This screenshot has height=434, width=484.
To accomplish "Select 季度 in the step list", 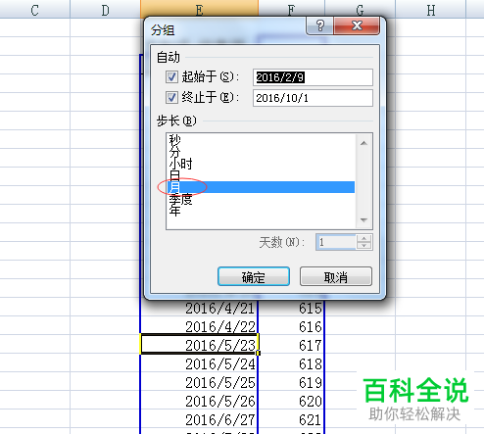I will (261, 199).
